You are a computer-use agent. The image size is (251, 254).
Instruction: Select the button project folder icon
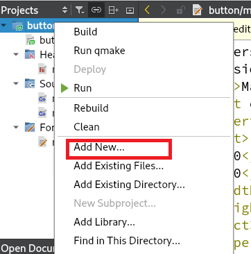click(17, 26)
